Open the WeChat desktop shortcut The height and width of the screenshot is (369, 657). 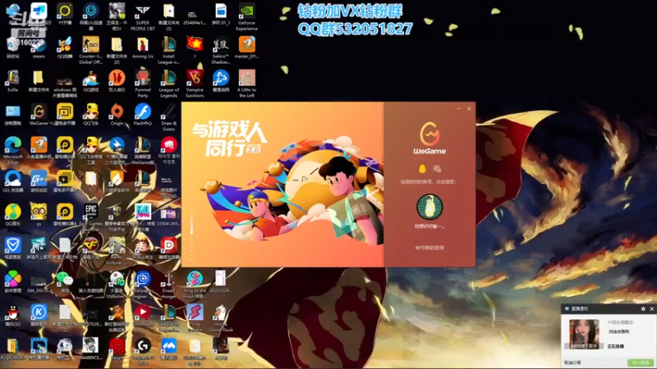pyautogui.click(x=65, y=282)
